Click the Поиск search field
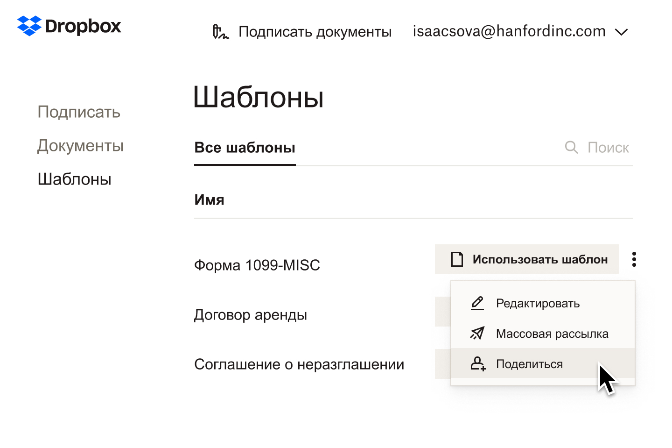 click(x=608, y=148)
